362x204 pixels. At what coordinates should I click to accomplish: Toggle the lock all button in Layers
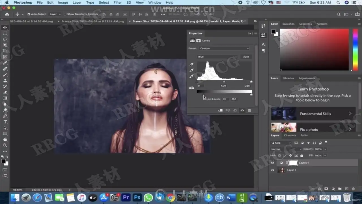pyautogui.click(x=301, y=156)
